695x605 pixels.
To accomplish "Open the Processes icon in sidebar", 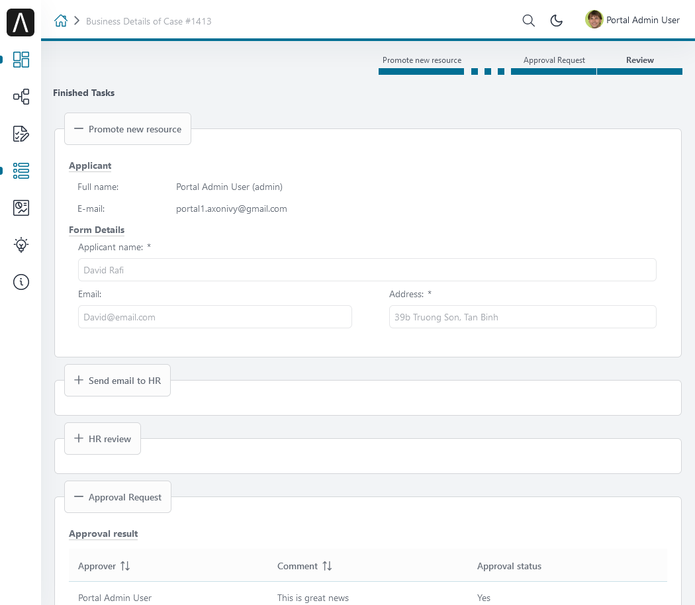I will tap(21, 97).
